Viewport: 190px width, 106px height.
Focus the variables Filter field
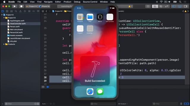tap(103, 104)
